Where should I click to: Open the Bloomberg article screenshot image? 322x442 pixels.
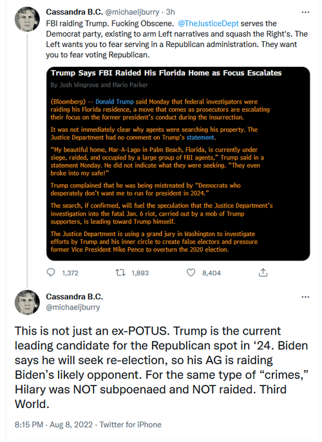pyautogui.click(x=178, y=163)
